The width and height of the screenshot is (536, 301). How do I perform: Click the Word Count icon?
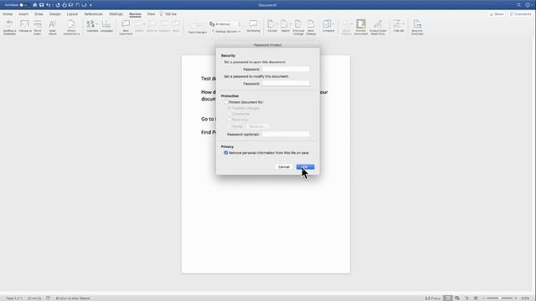[x=38, y=28]
